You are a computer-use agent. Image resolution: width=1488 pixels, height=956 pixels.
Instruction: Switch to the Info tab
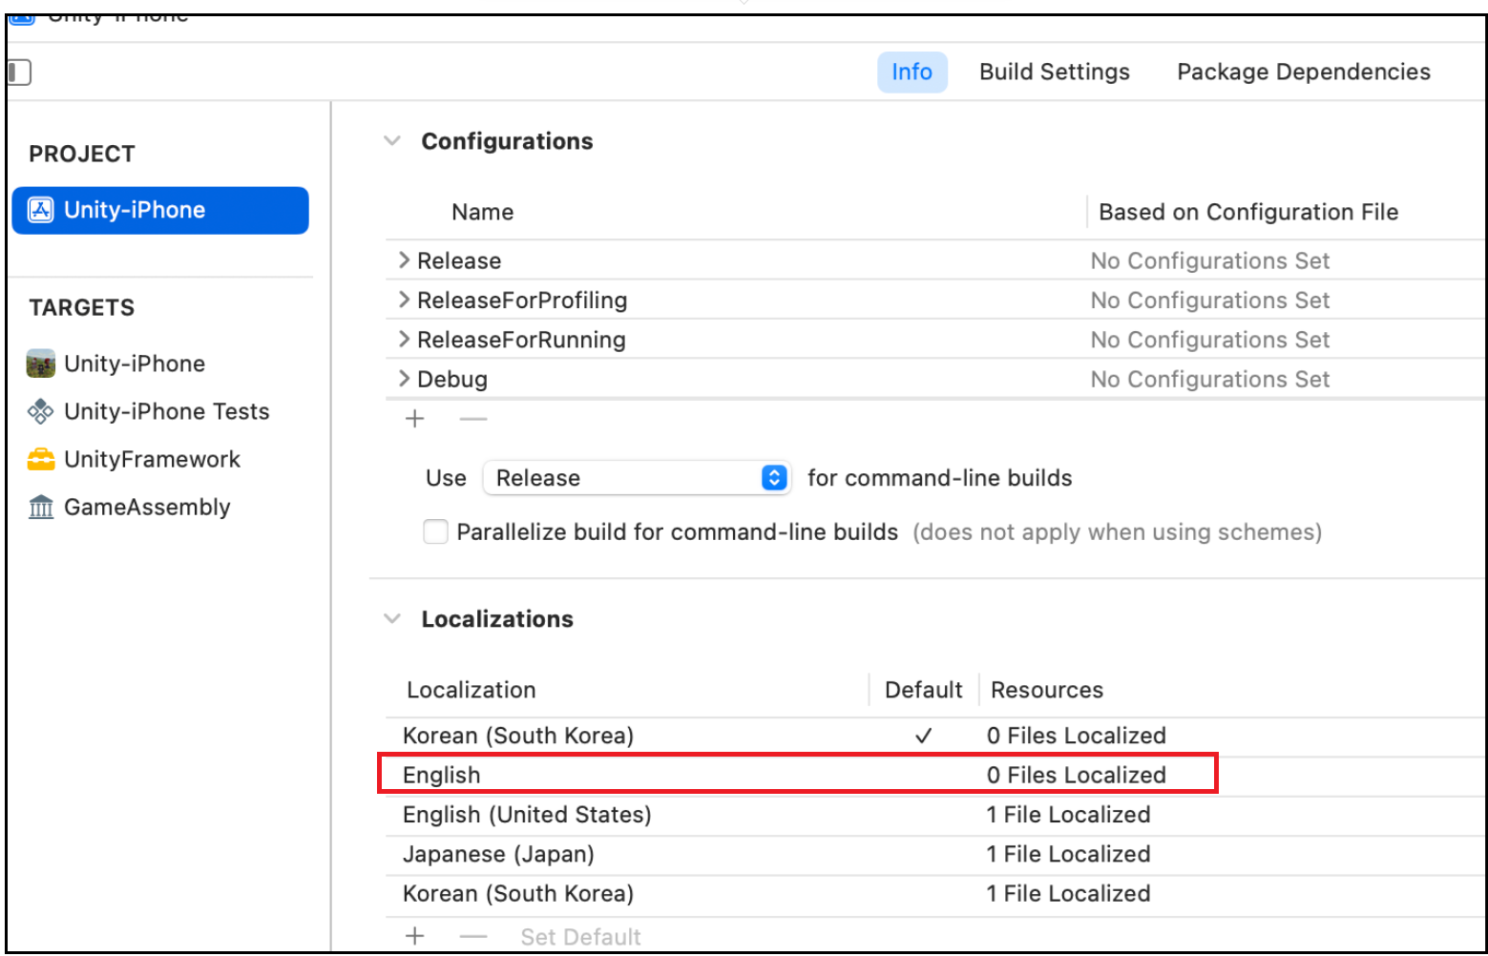(912, 73)
